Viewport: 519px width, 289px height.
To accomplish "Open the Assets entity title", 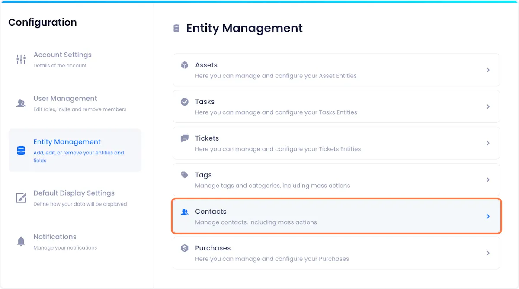I will pos(206,65).
